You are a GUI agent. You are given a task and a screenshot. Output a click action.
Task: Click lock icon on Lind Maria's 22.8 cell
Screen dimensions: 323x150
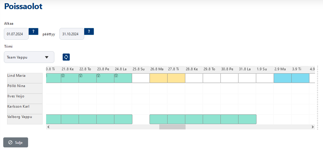[x=81, y=76]
